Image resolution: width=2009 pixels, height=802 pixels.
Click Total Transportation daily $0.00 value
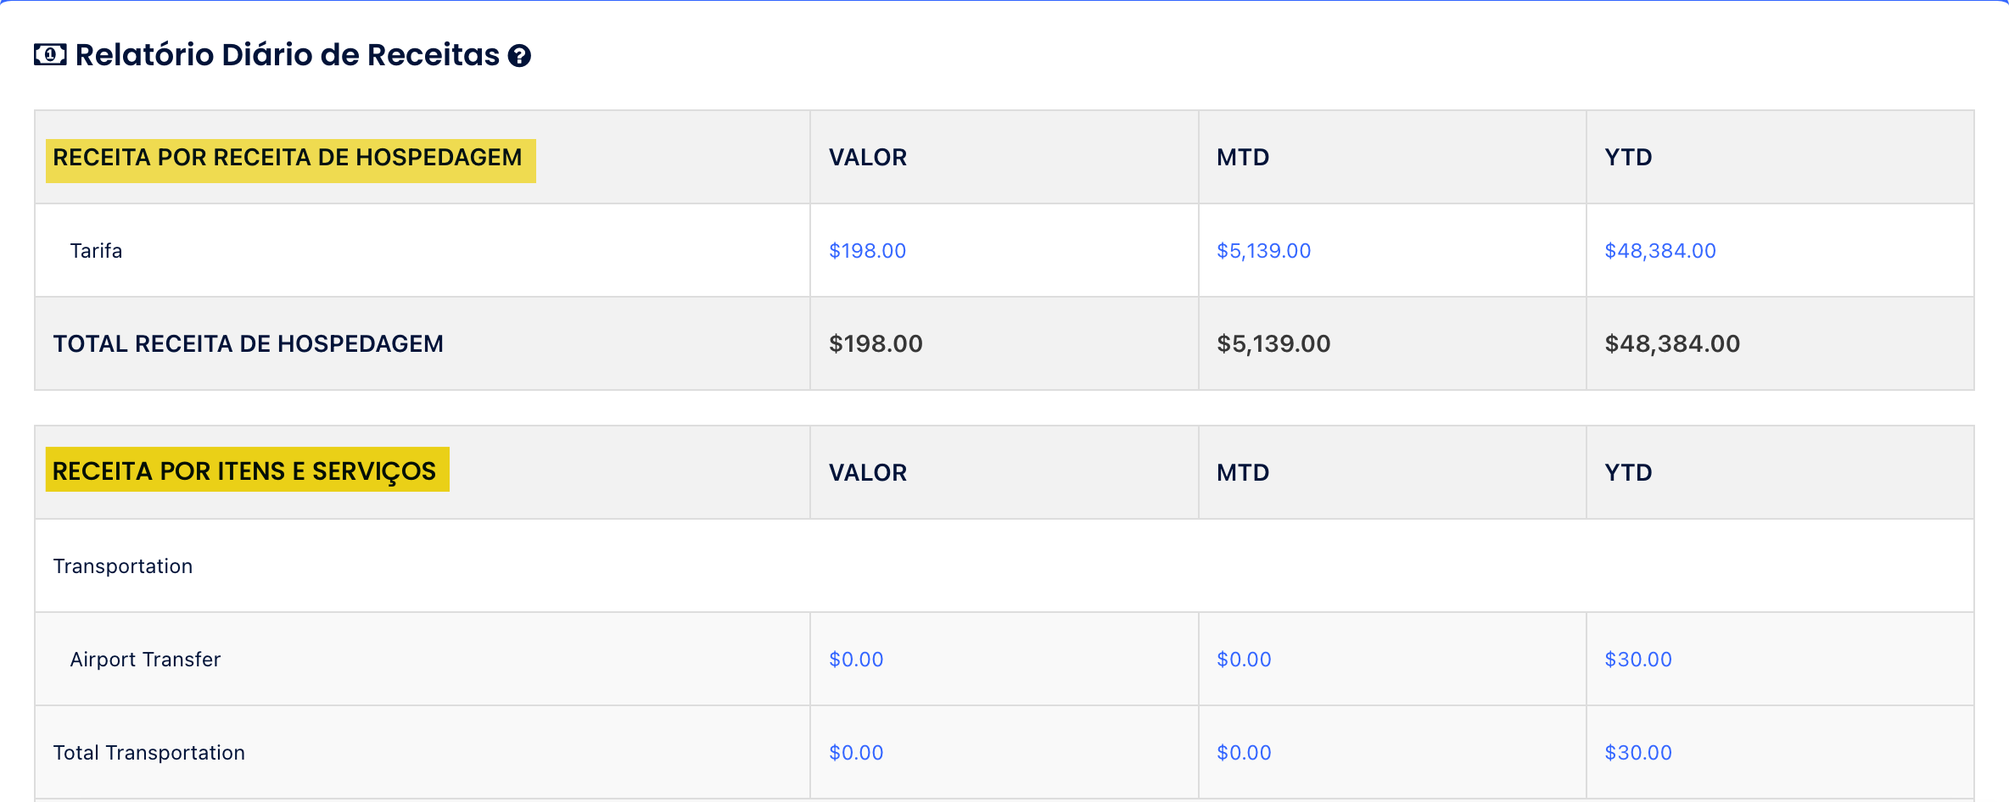[856, 753]
